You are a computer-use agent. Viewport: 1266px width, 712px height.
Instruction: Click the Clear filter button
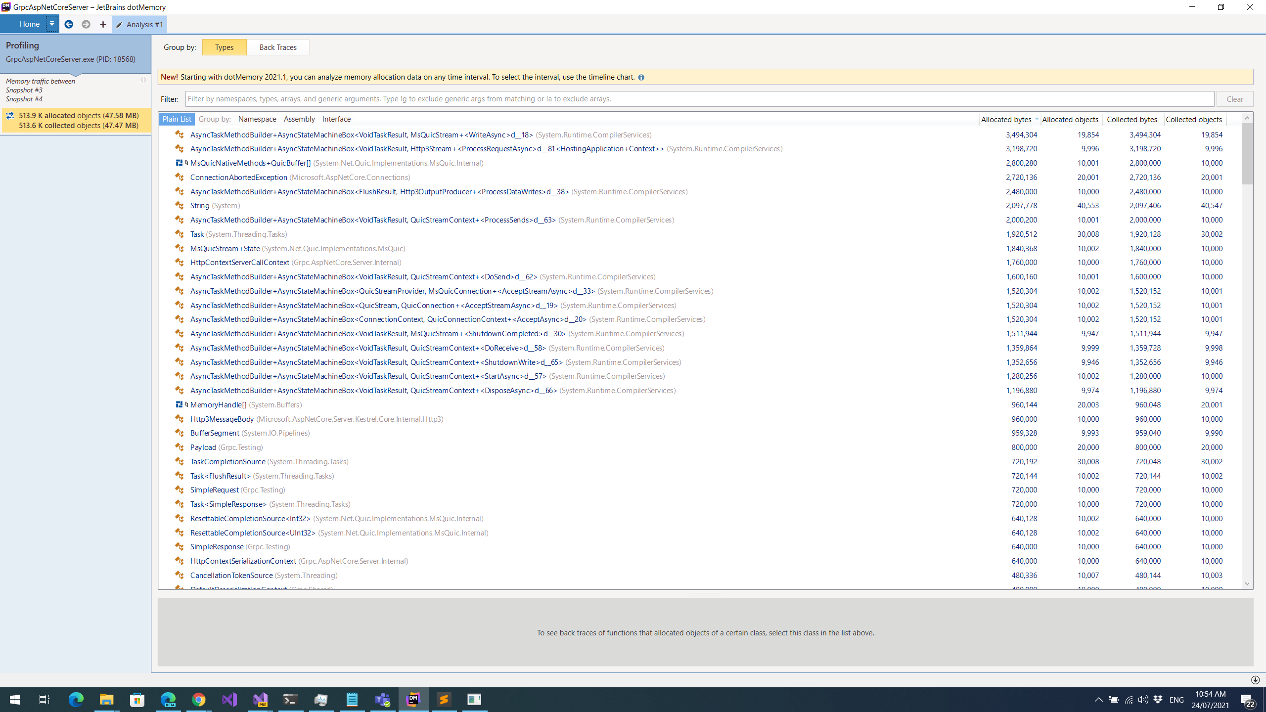click(x=1234, y=99)
